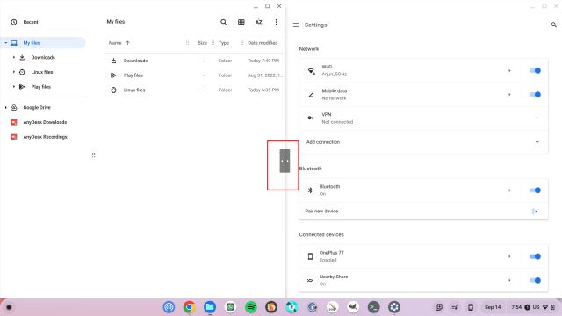The height and width of the screenshot is (316, 562).
Task: Sort by Size column header
Action: click(203, 43)
